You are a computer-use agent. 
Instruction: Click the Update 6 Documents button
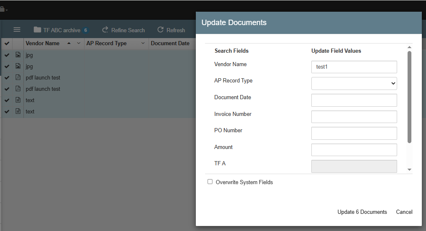[x=362, y=212]
